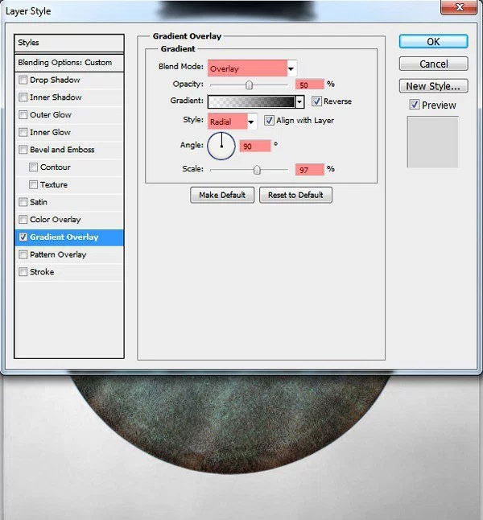The height and width of the screenshot is (520, 483).
Task: Tick the Inner Glow checkbox
Action: click(23, 132)
